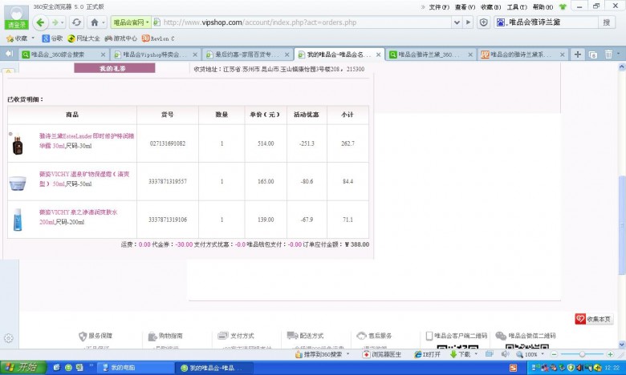Click the 请登录 login avatar

point(16,18)
